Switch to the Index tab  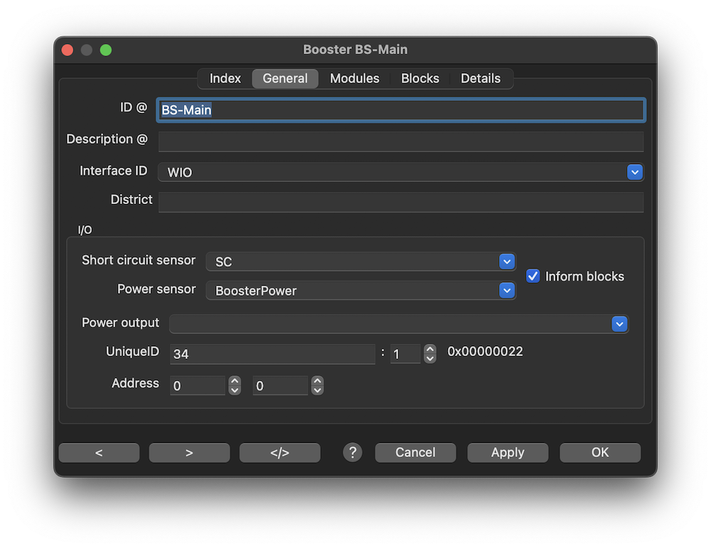click(x=225, y=79)
